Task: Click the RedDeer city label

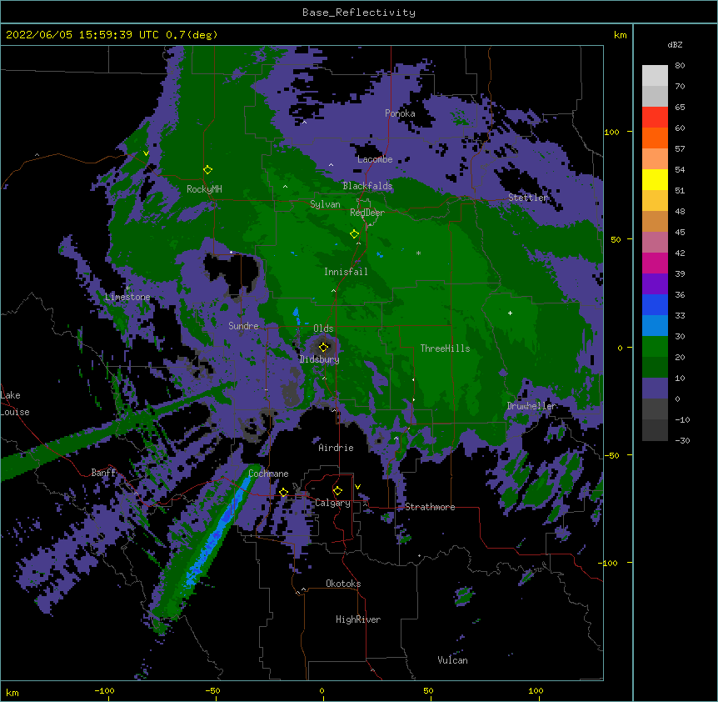Action: [367, 213]
